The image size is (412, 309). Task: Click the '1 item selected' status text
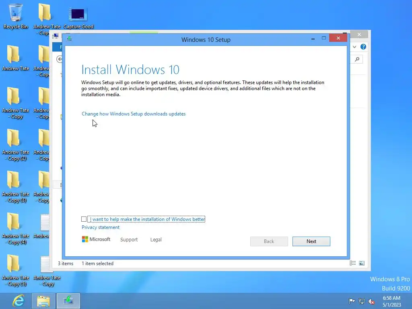pyautogui.click(x=97, y=264)
